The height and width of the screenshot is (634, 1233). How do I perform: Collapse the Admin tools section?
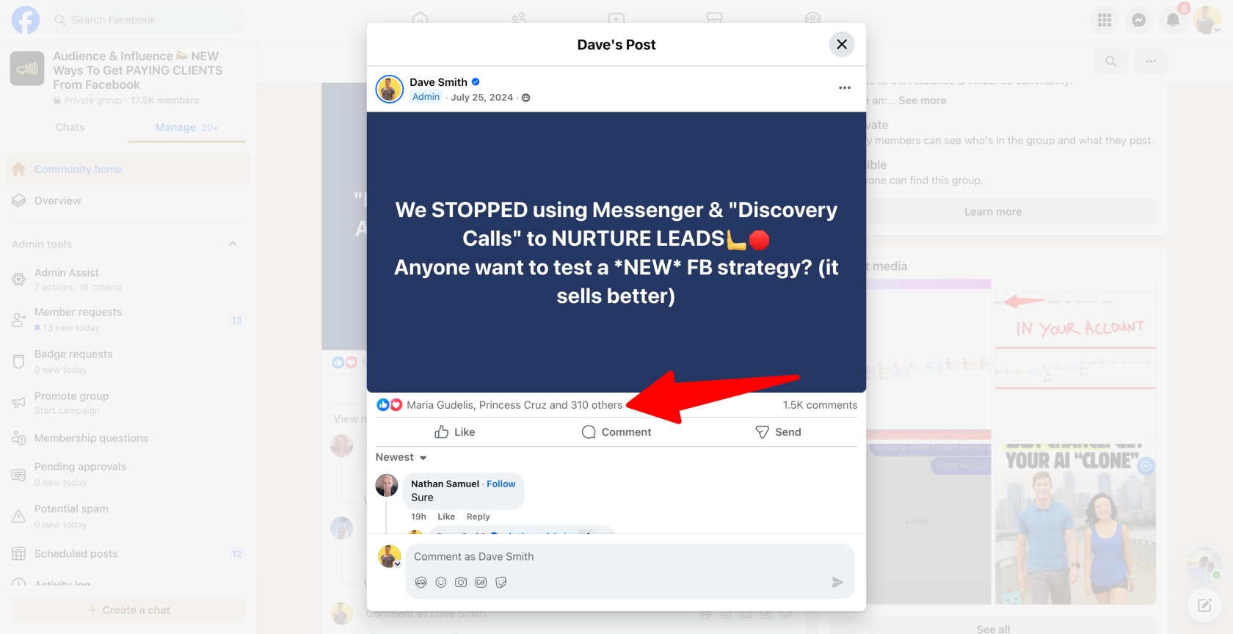pyautogui.click(x=233, y=244)
